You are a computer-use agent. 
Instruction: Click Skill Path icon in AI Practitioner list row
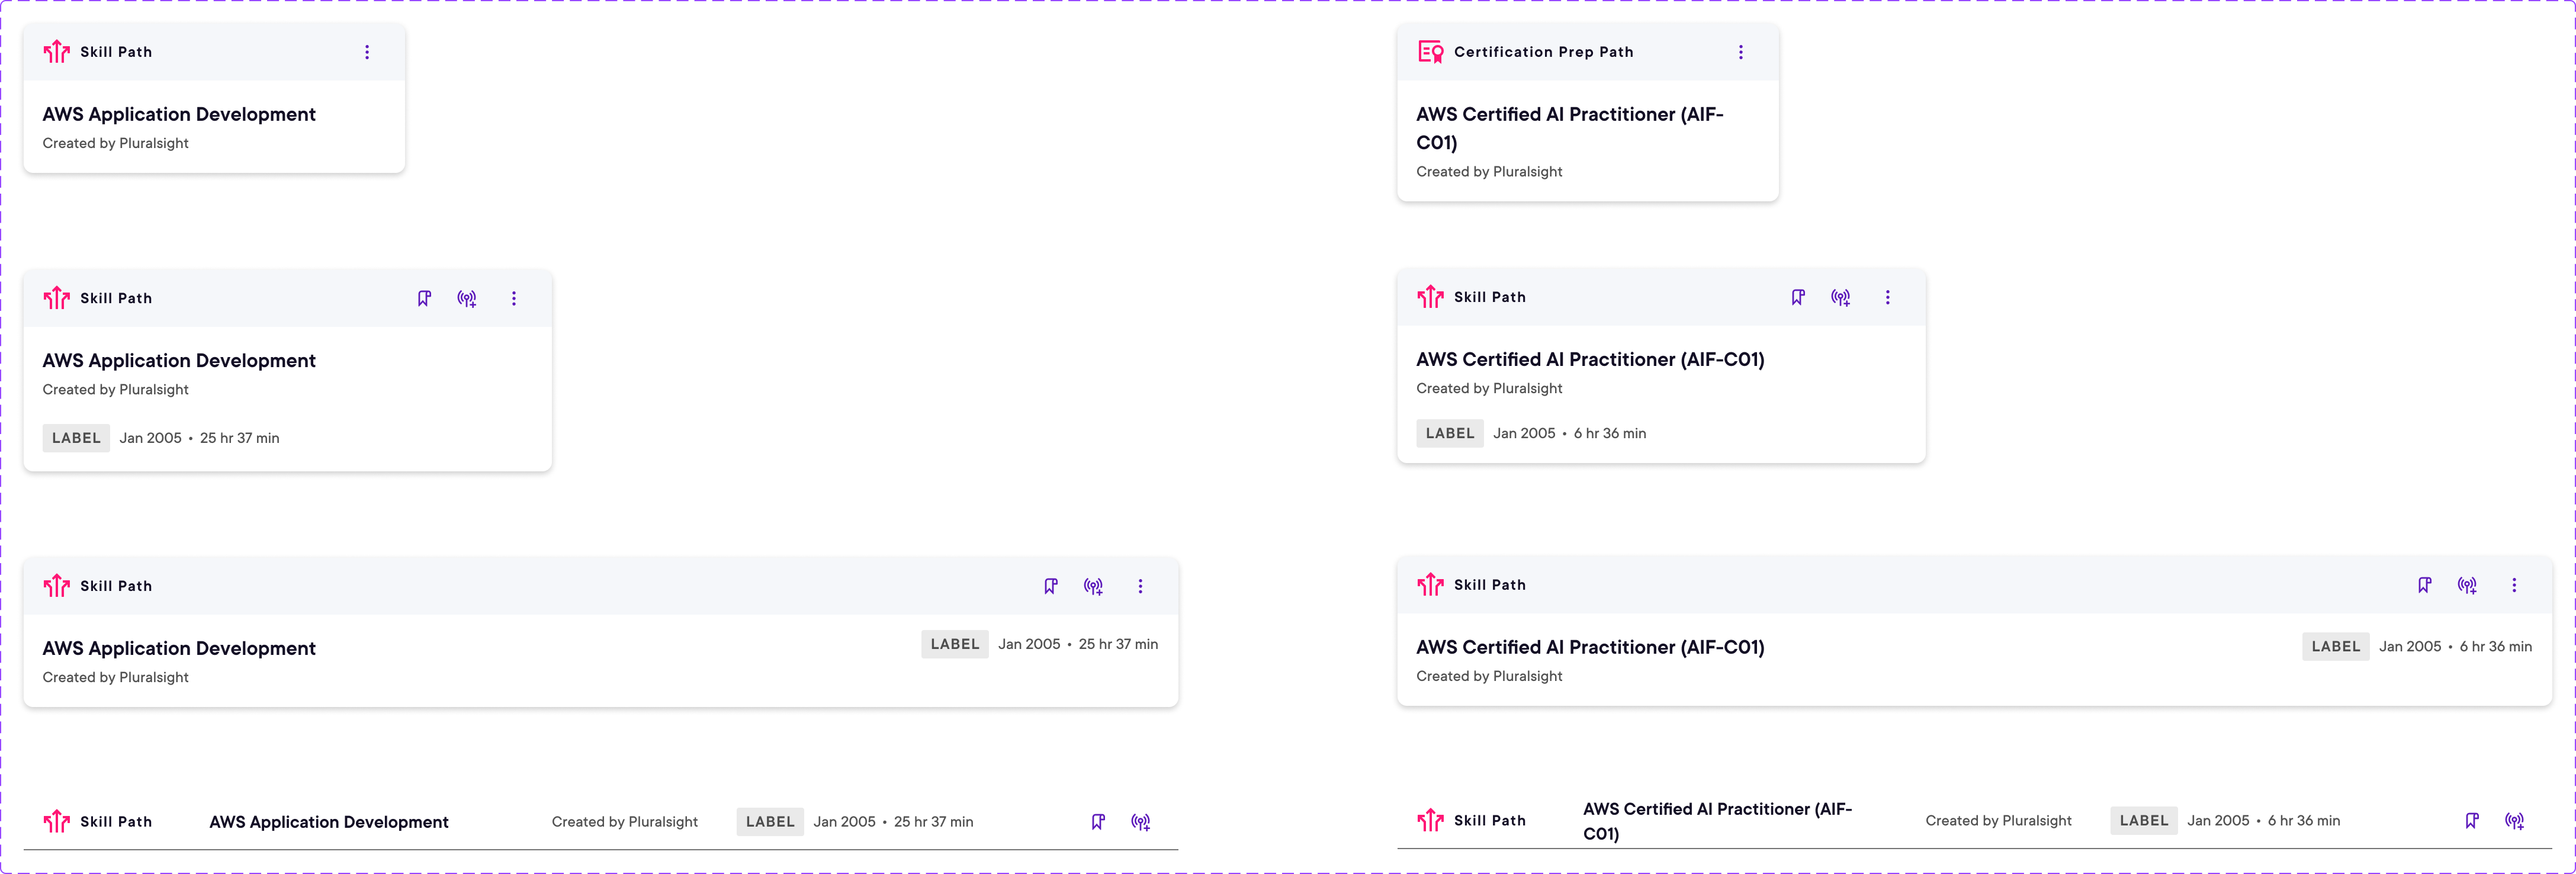(1431, 821)
